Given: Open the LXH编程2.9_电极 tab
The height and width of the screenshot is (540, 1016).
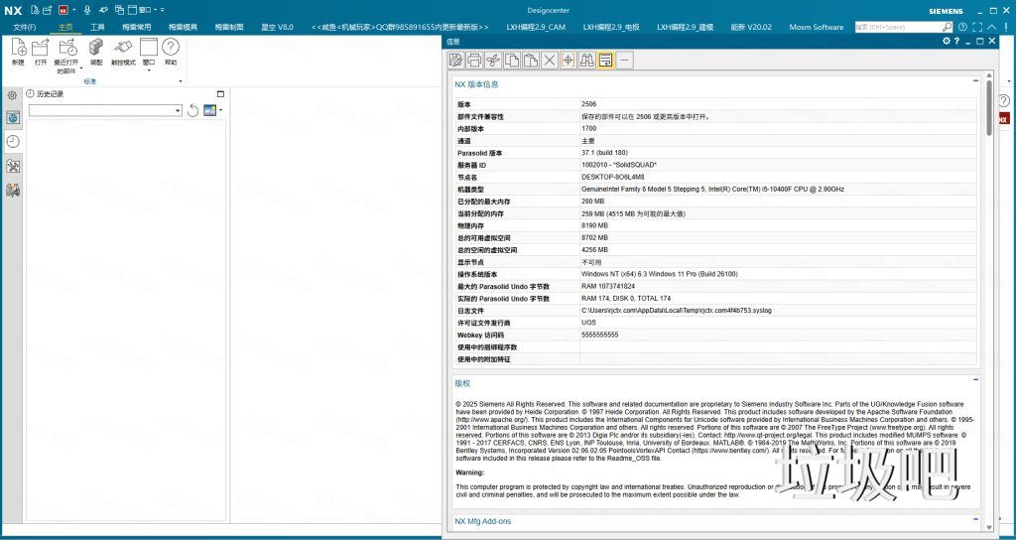Looking at the screenshot, I should pos(611,27).
